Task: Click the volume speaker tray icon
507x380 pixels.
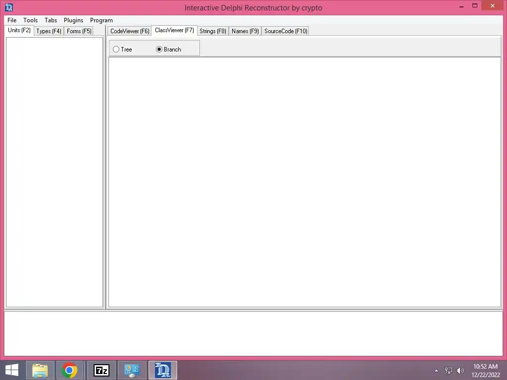Action: click(460, 371)
